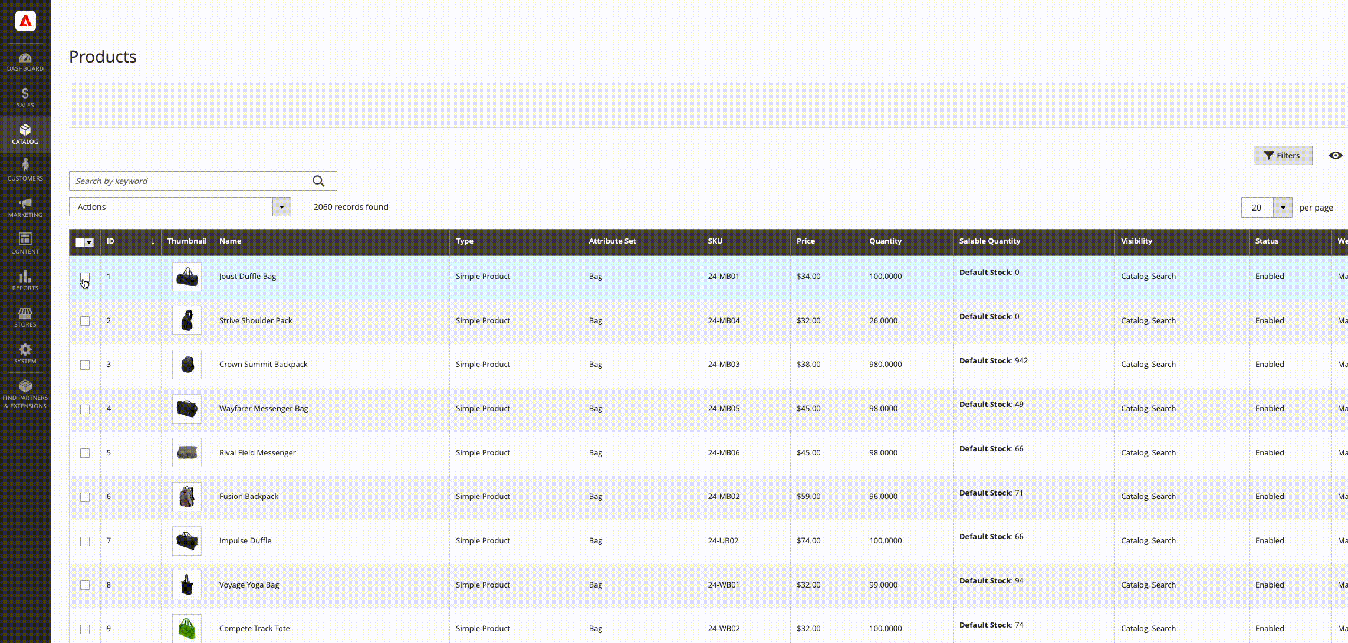The height and width of the screenshot is (643, 1348).
Task: Check the checkbox for product ID 1
Action: point(84,276)
